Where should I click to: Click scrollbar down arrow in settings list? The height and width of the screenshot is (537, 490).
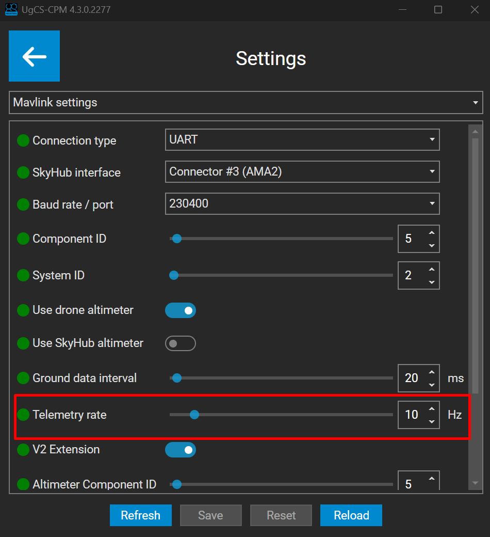click(475, 483)
